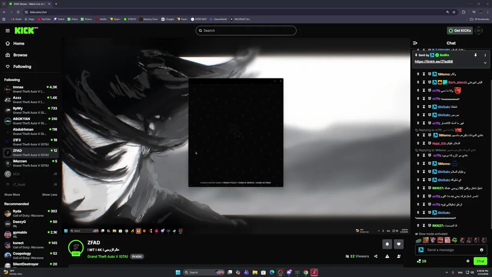
Task: Open the YouTube bookmark
Action: coord(44,19)
